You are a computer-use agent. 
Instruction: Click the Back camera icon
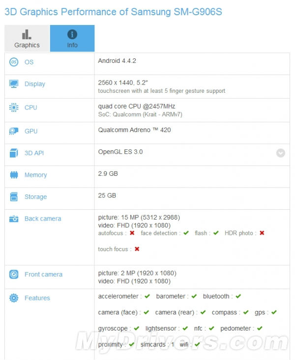pyautogui.click(x=14, y=219)
